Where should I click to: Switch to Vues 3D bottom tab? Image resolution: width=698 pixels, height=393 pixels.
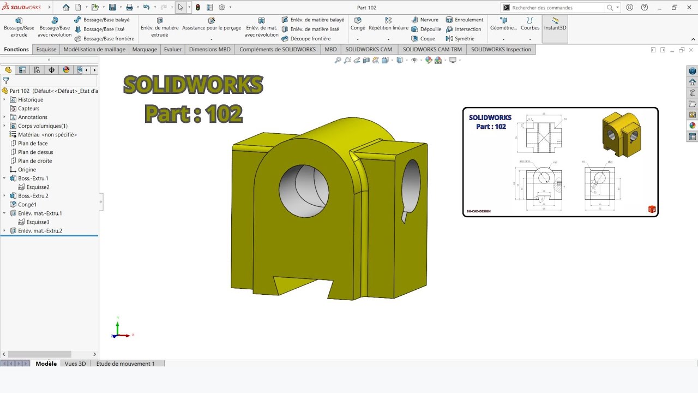point(75,364)
